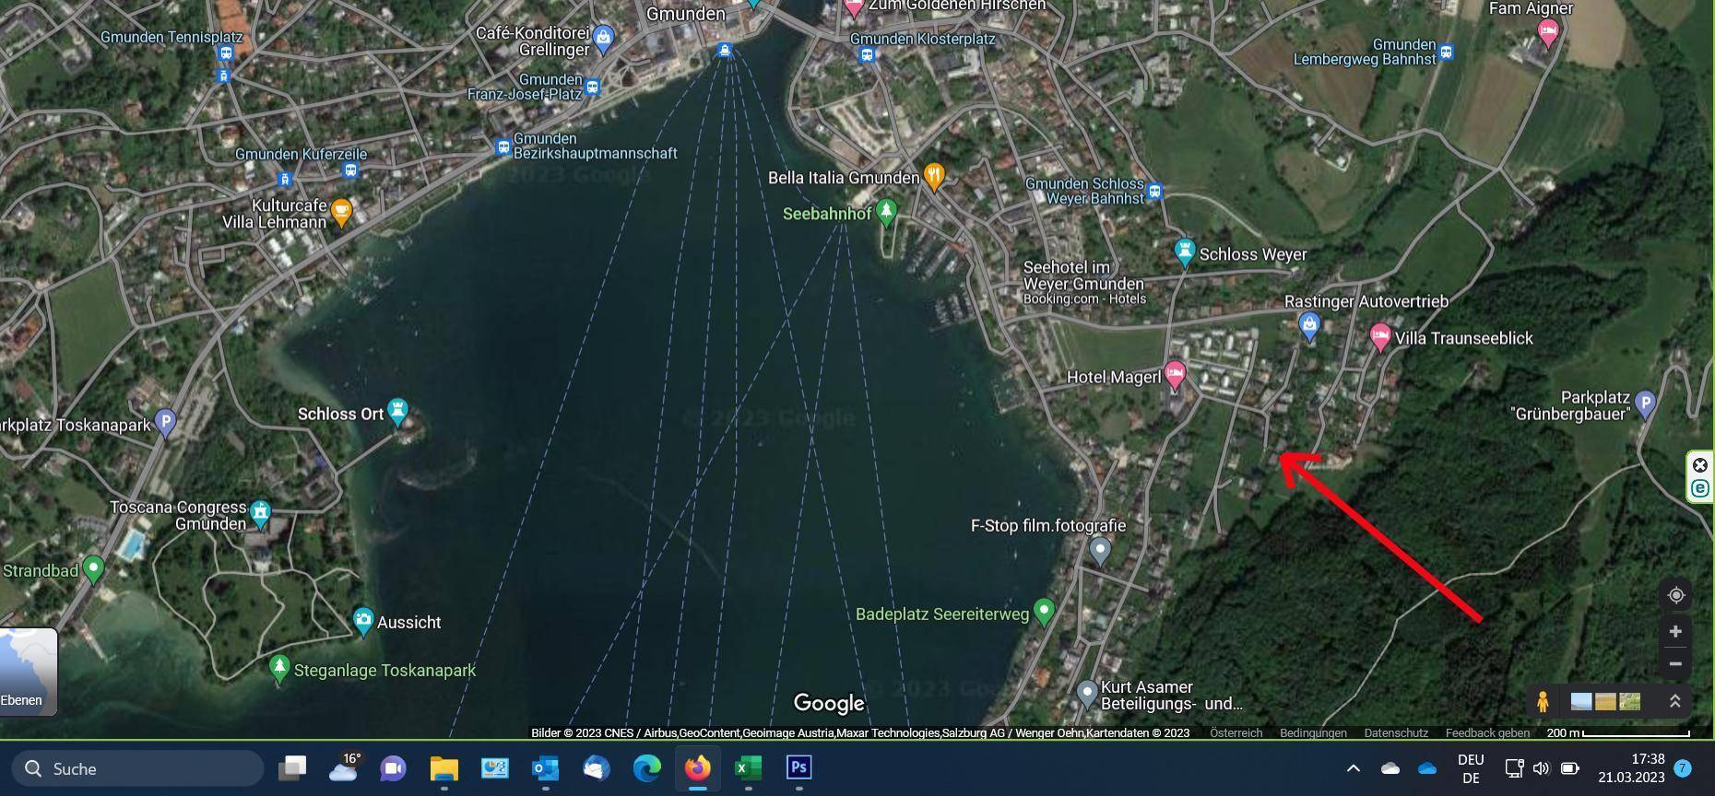The image size is (1715, 796).
Task: Expand the imagery strip with double chevron
Action: (1674, 702)
